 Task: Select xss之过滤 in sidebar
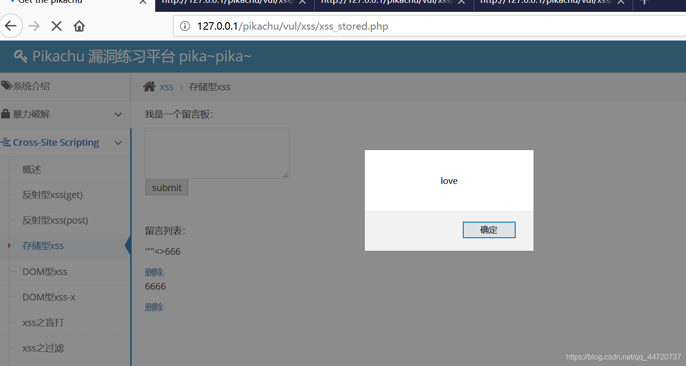[65, 348]
